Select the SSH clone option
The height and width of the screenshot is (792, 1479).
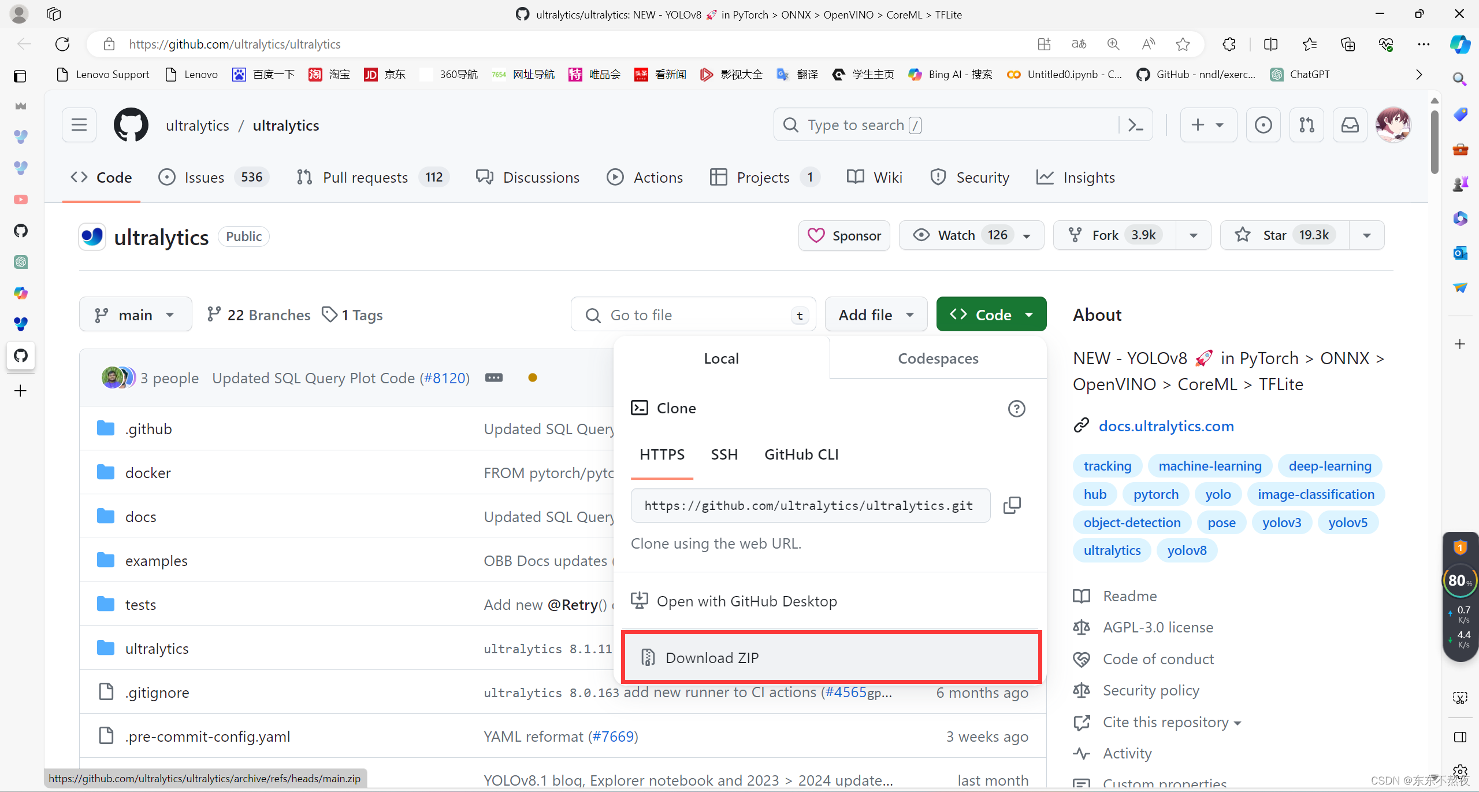pos(724,454)
